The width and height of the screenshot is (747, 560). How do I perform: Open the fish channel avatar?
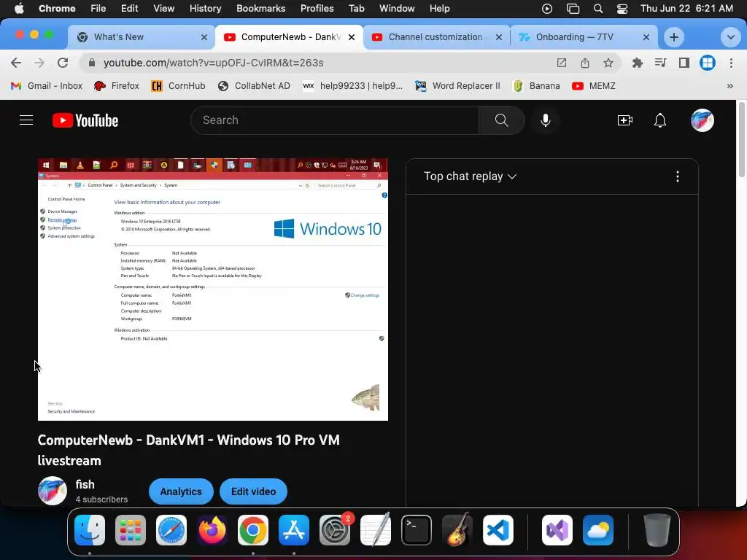53,491
